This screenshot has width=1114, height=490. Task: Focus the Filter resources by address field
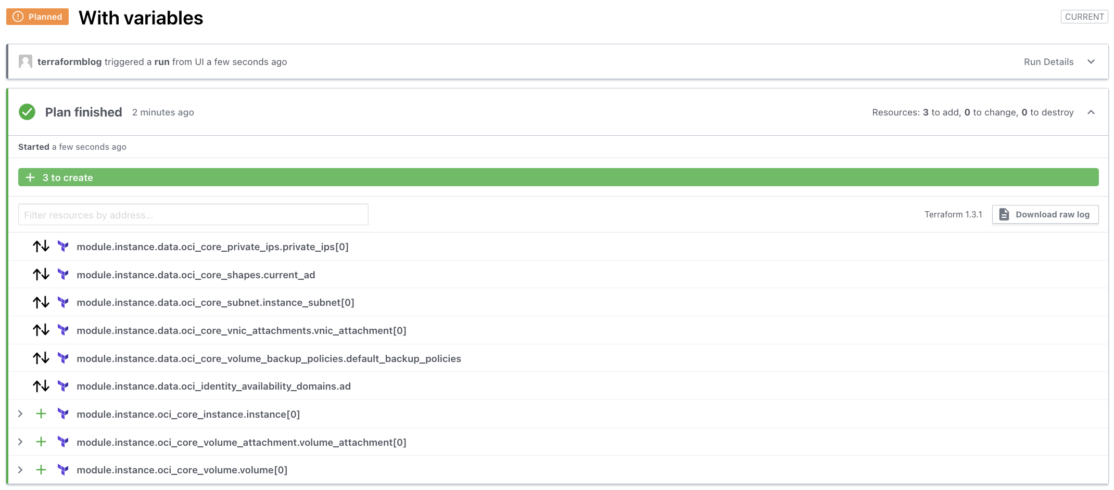(193, 215)
